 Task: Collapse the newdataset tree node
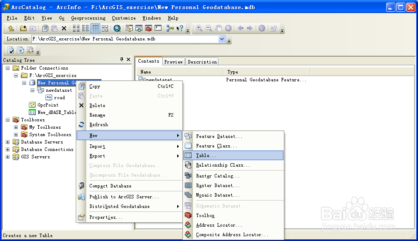tap(33, 90)
